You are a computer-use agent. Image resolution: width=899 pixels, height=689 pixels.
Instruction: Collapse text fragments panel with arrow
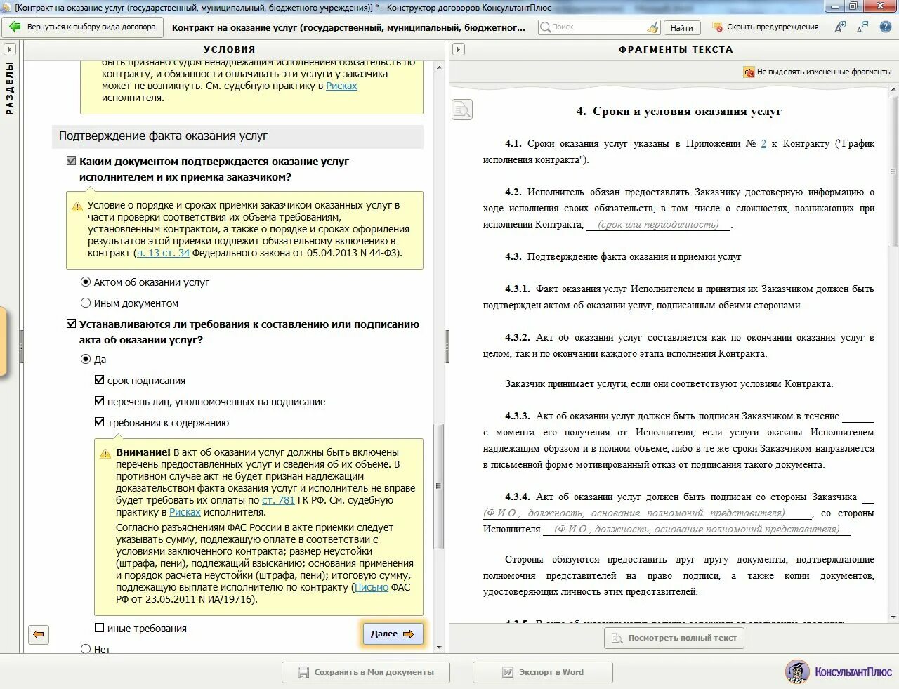(x=458, y=50)
